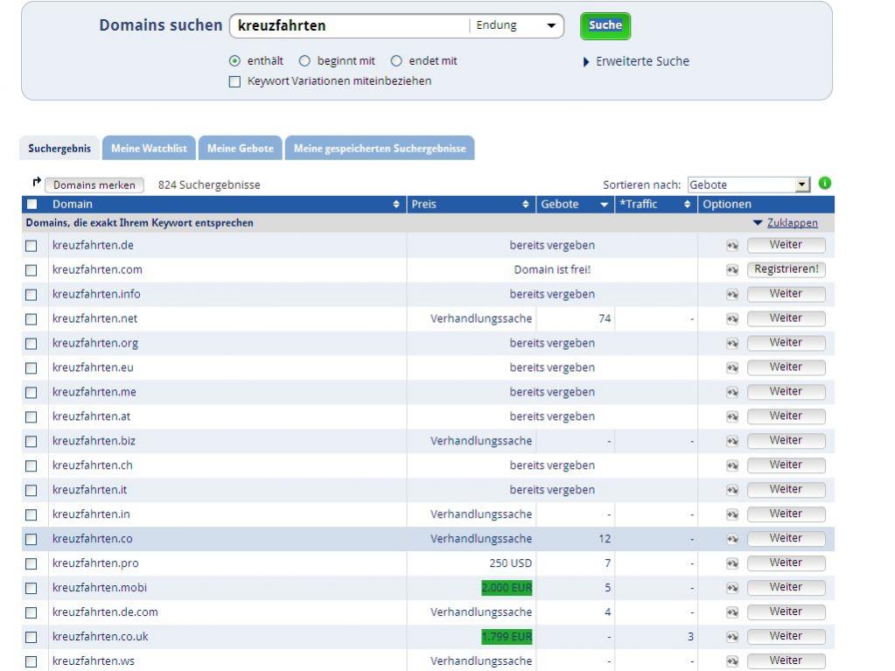Open the 'Sortieren nach' Gebote dropdown

coord(750,185)
